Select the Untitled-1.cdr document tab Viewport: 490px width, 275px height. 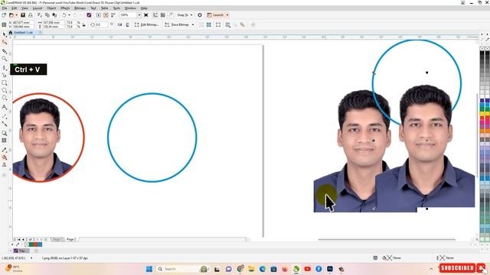[x=23, y=32]
